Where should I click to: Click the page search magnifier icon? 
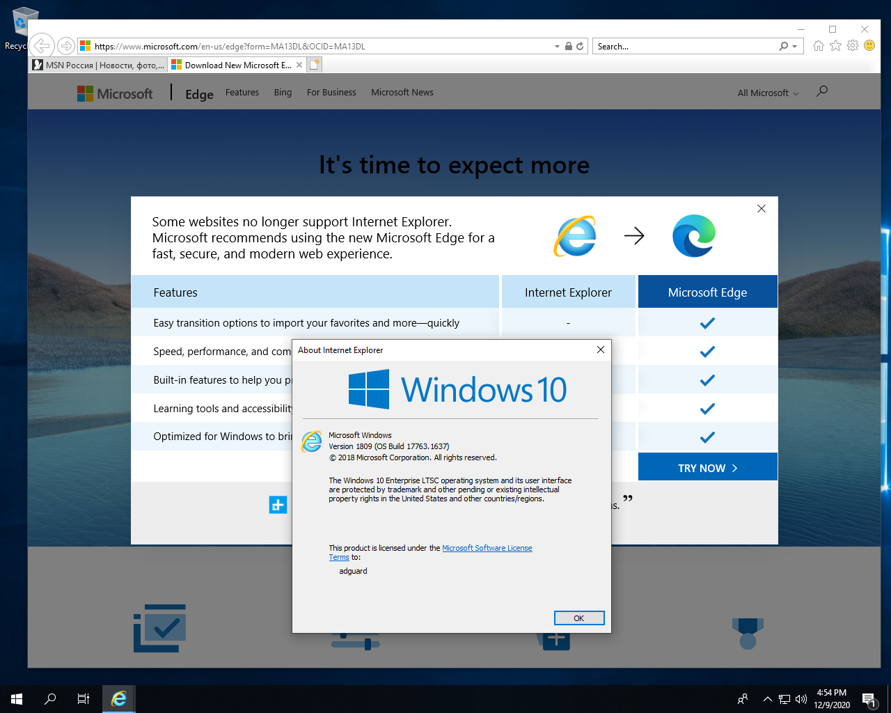(x=822, y=91)
